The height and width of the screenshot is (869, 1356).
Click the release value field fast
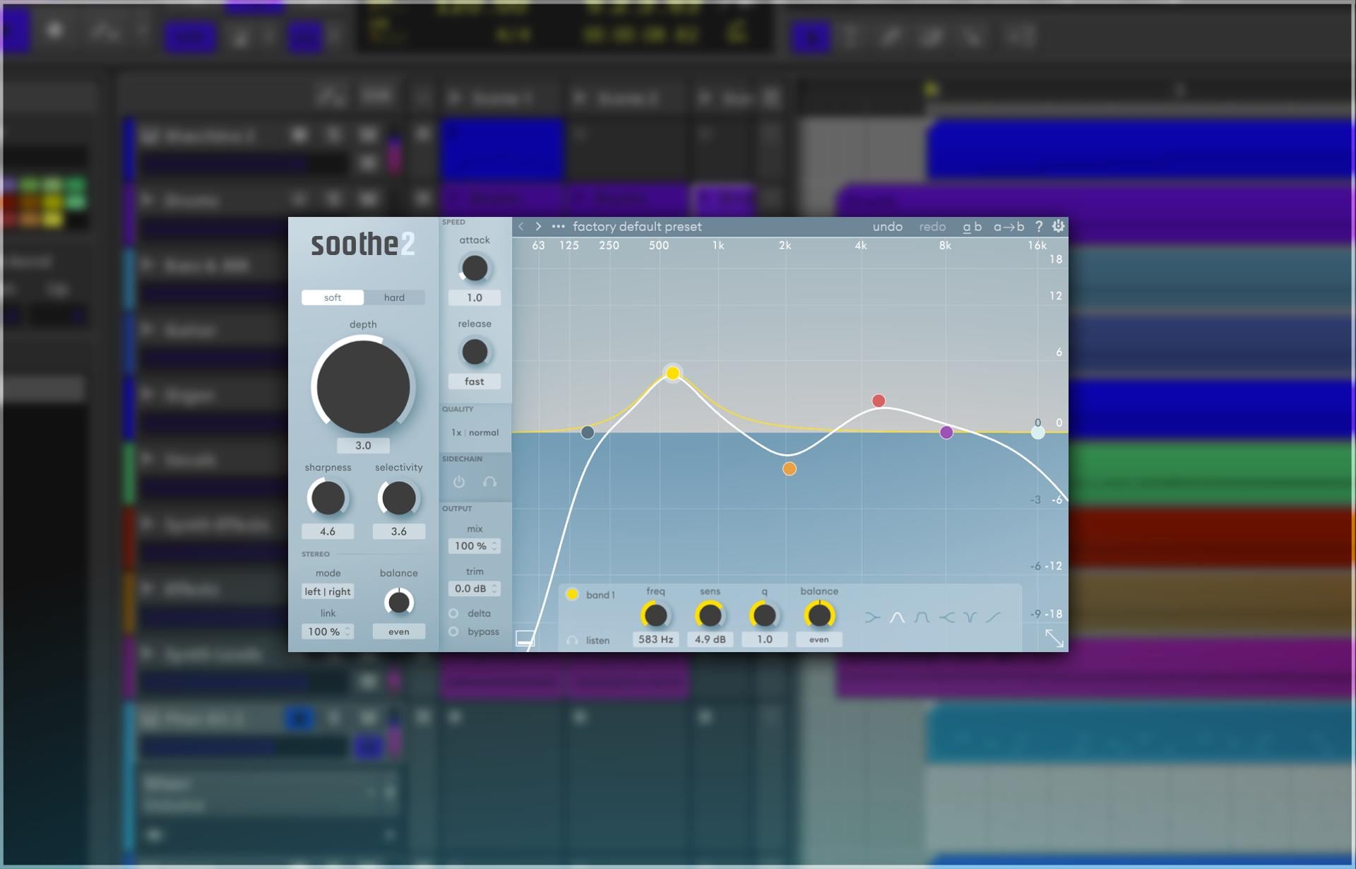[475, 382]
